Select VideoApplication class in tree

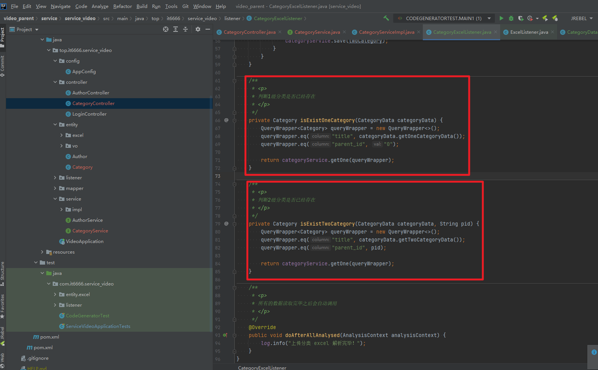click(x=85, y=241)
